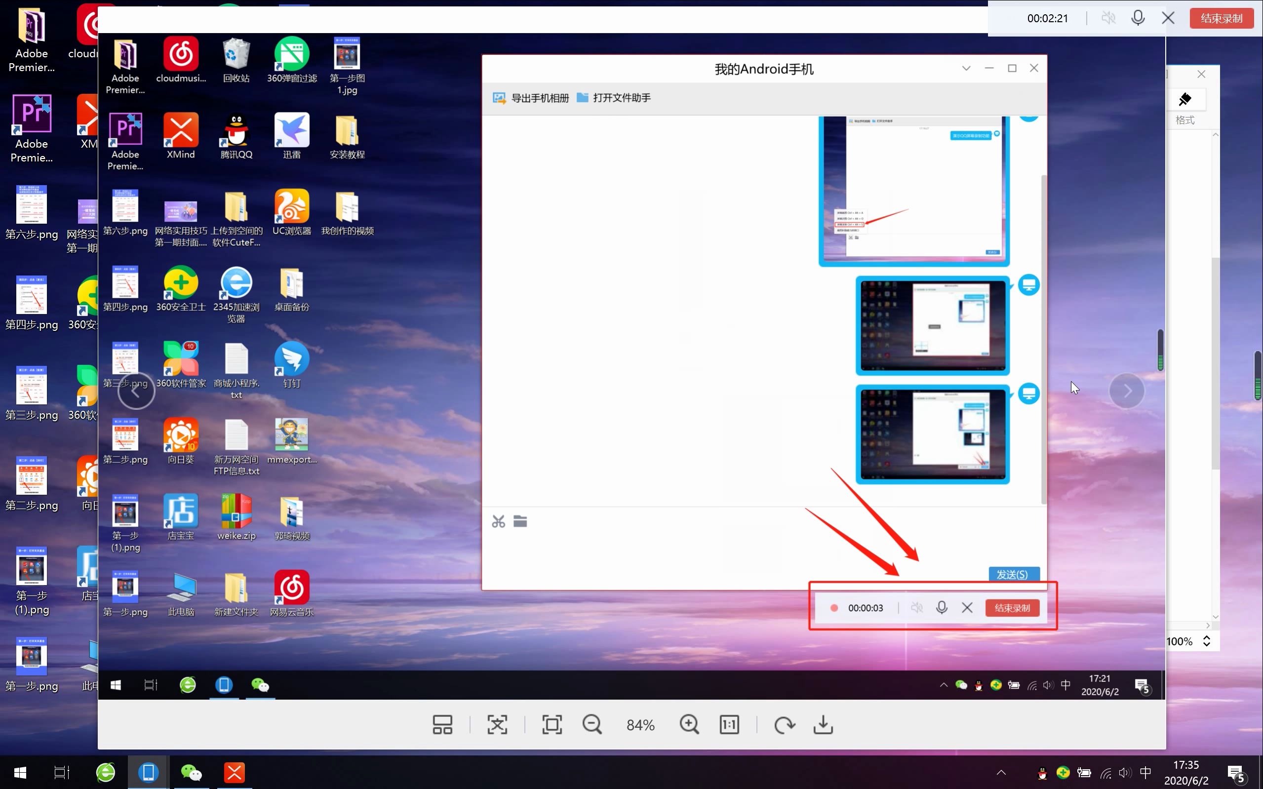Image resolution: width=1263 pixels, height=789 pixels.
Task: Open Wi-Fi network panel in bottom system tray
Action: 1105,773
